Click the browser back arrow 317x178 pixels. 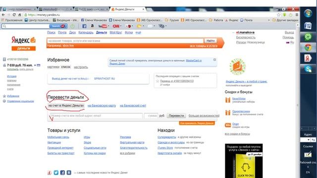3,15
